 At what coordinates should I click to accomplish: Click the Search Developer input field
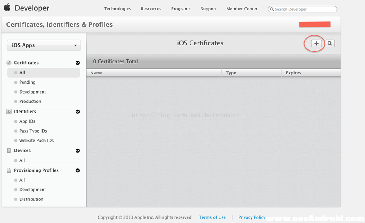pos(305,9)
